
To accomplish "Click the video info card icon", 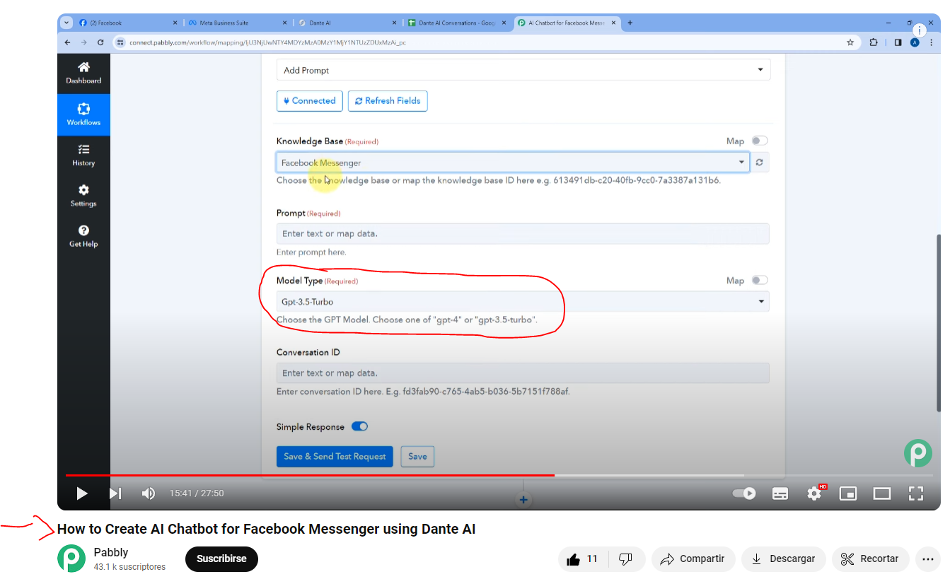I will [x=919, y=30].
